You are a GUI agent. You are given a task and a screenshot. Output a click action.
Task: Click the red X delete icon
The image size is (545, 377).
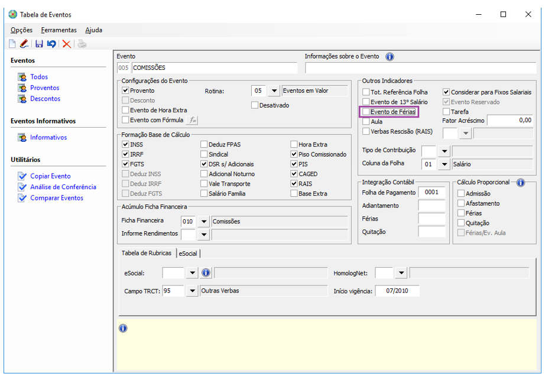[67, 44]
